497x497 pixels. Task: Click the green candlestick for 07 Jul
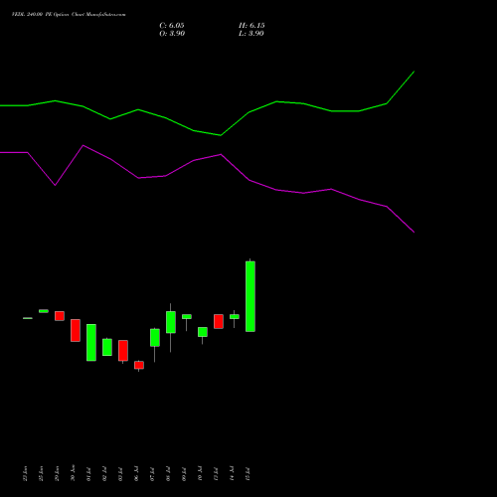(x=155, y=338)
